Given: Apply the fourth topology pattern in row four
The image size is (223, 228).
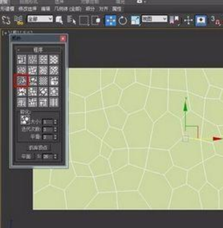Looking at the screenshot, I should click(54, 92).
